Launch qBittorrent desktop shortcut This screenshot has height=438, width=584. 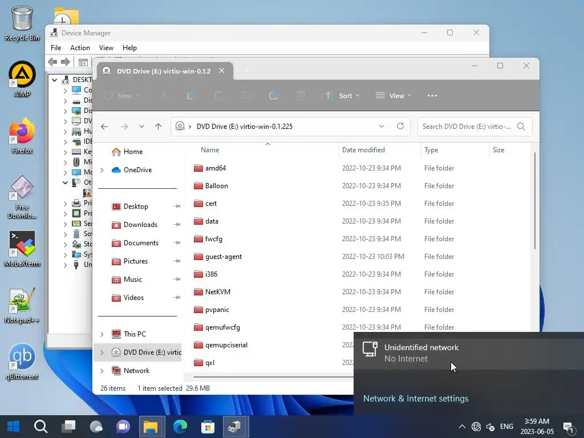[x=22, y=362]
